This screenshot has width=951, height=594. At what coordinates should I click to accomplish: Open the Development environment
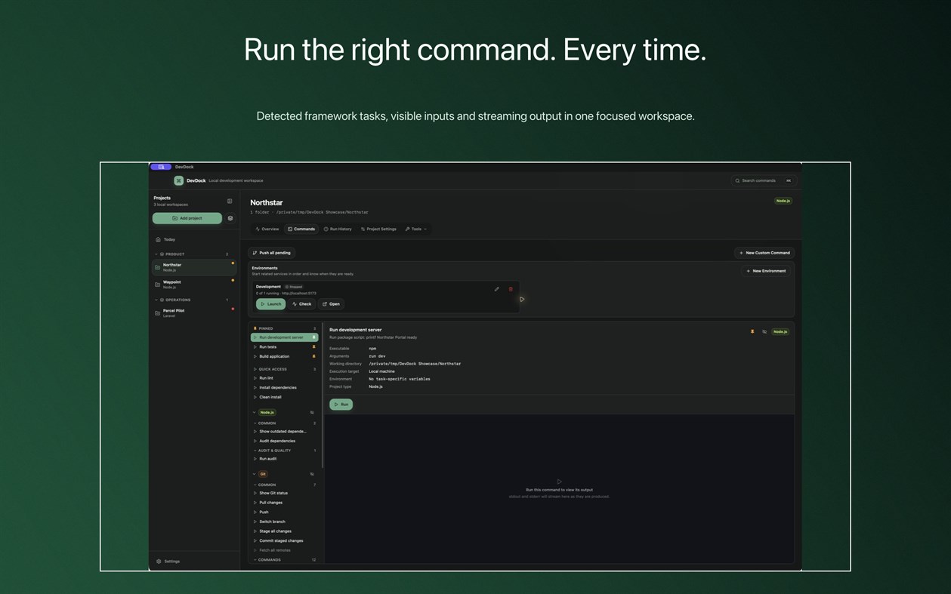point(331,304)
